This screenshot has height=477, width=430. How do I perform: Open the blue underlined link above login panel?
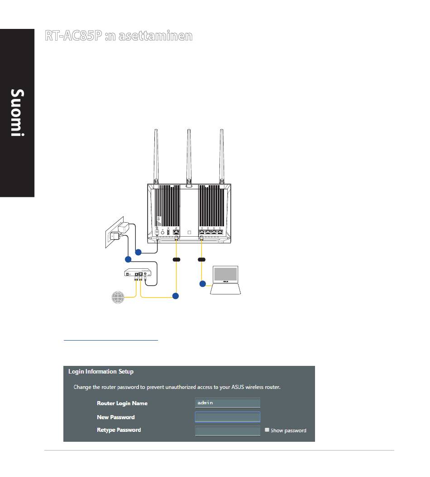pyautogui.click(x=111, y=338)
